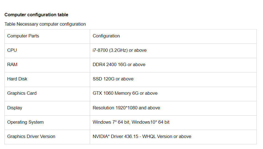
Task: Select the RAM row label
Action: tap(12, 64)
